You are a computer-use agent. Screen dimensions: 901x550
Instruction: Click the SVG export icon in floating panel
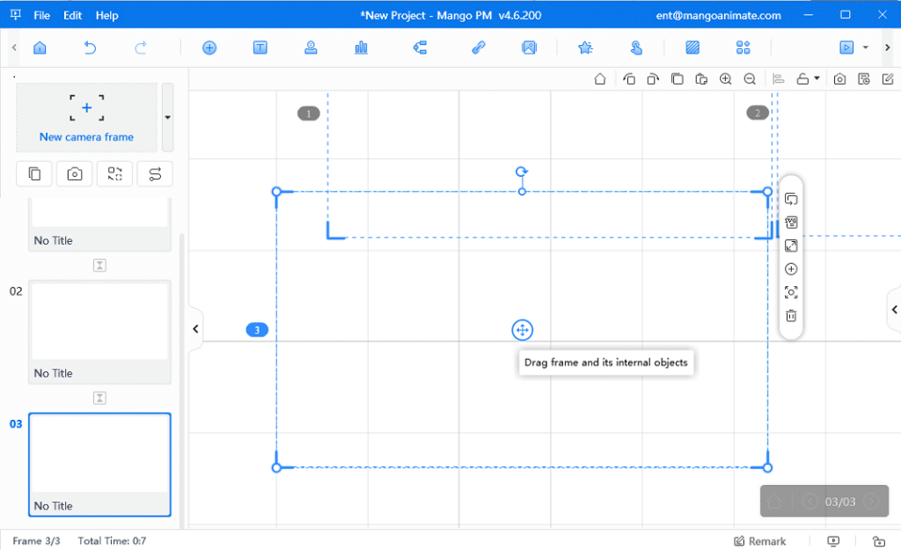pyautogui.click(x=790, y=223)
